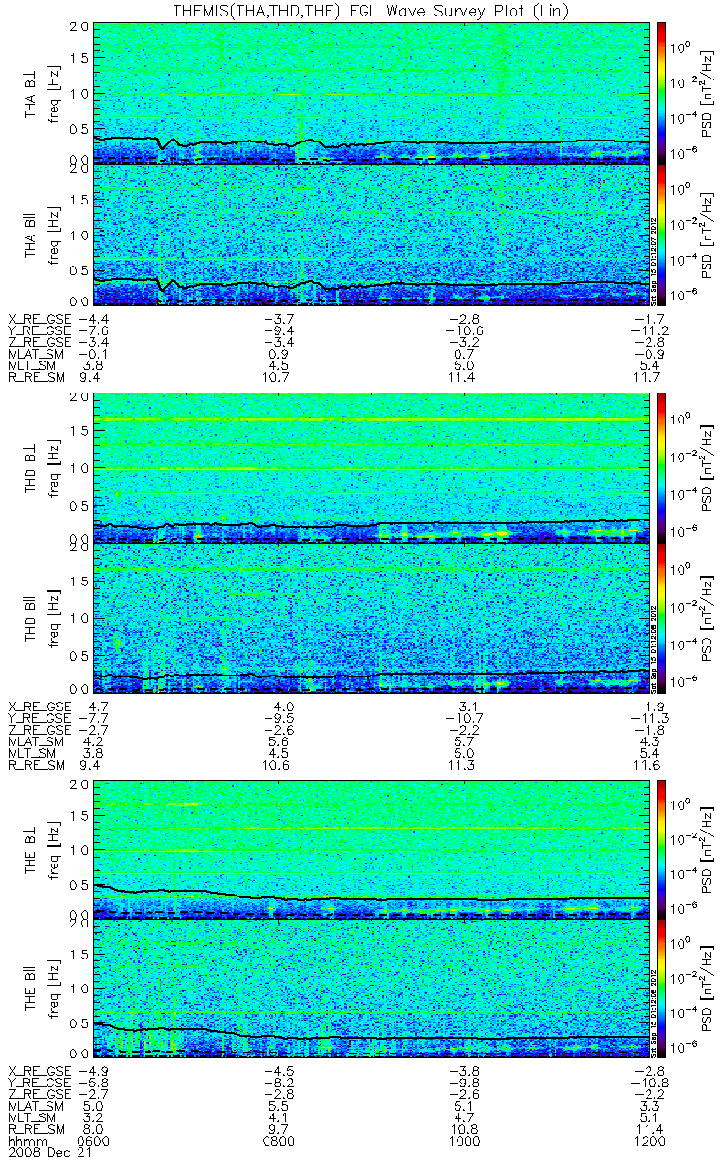Click the 0800 time tick label
Screen dimensions: 727x1163
pos(279,1142)
